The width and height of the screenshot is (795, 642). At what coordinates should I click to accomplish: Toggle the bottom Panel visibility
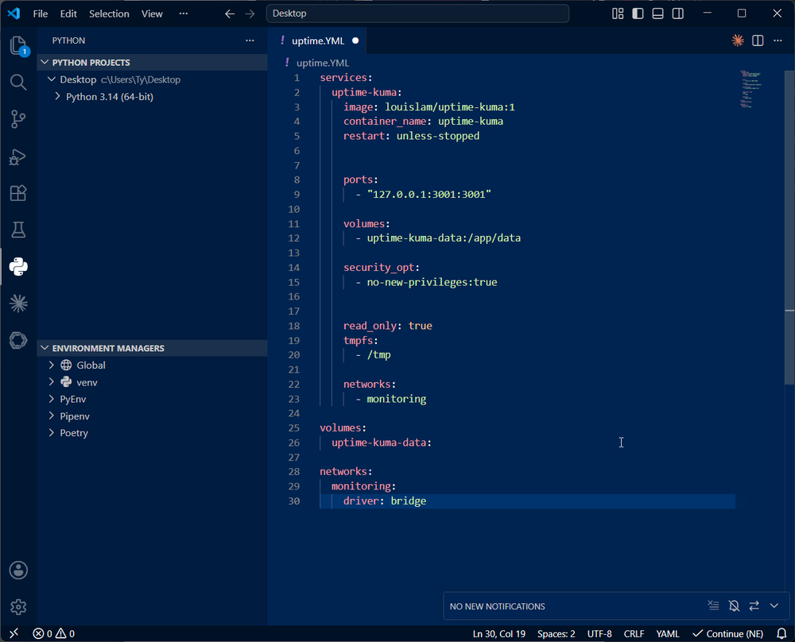click(x=657, y=14)
